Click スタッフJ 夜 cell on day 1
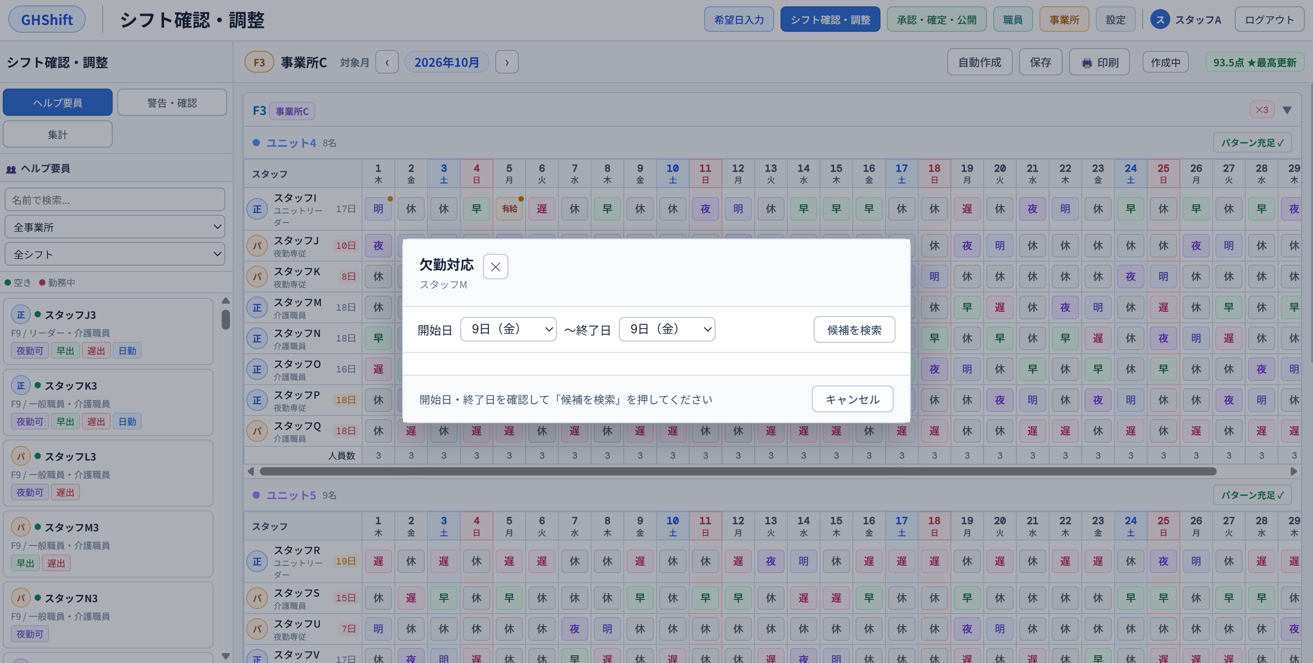The image size is (1313, 663). click(x=378, y=246)
